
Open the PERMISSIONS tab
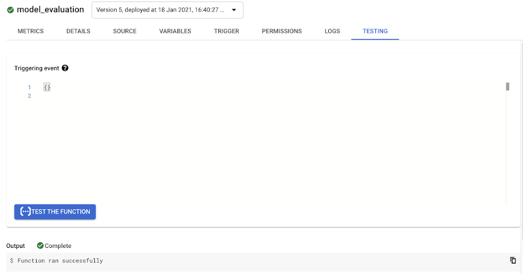pyautogui.click(x=282, y=31)
